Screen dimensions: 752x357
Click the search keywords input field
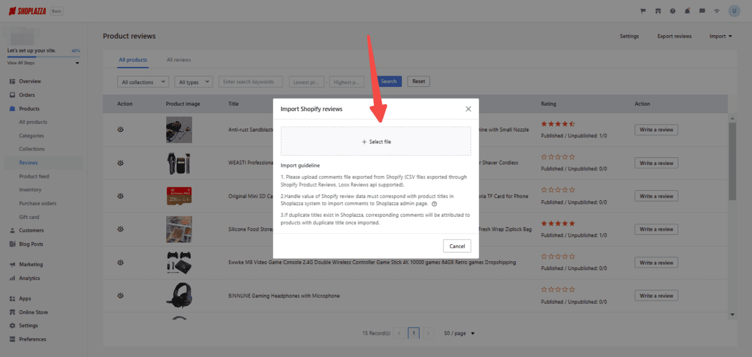251,82
